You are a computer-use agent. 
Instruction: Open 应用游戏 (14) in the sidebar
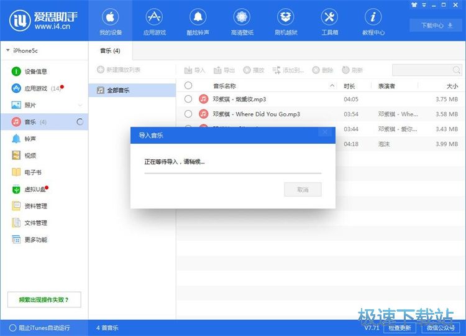point(36,88)
